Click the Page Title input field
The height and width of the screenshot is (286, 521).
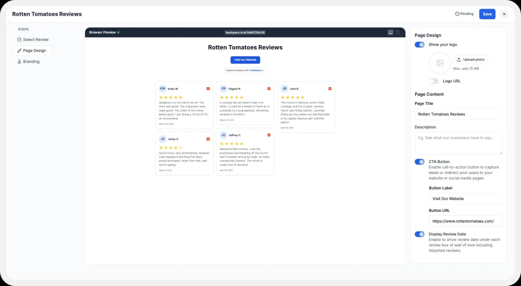458,114
